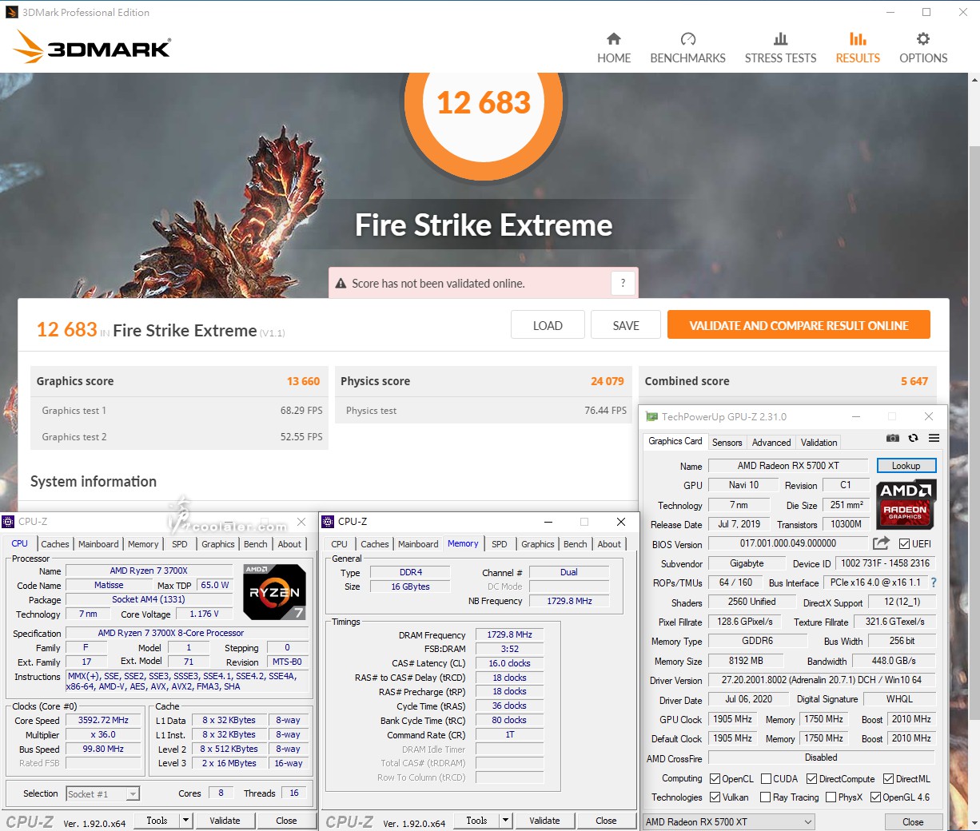Viewport: 980px width, 831px height.
Task: Click the LOAD button
Action: 548,325
